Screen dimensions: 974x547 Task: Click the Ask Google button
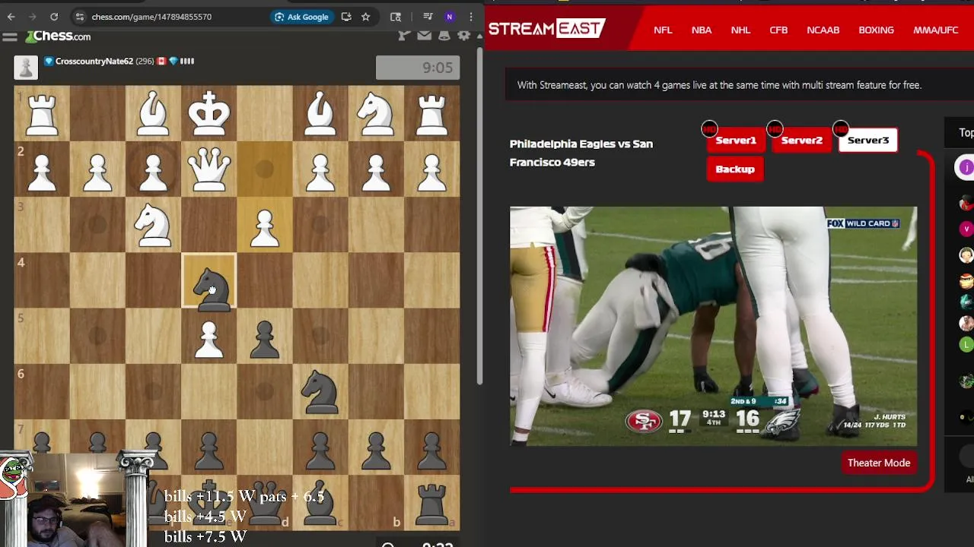301,17
